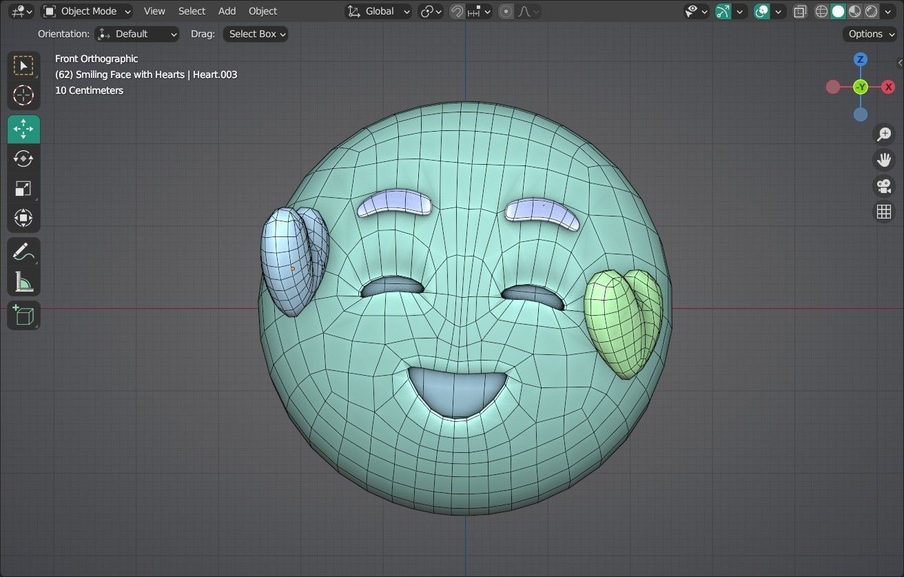Screen dimensions: 904x577
Task: Activate the Rotate tool
Action: [x=23, y=159]
